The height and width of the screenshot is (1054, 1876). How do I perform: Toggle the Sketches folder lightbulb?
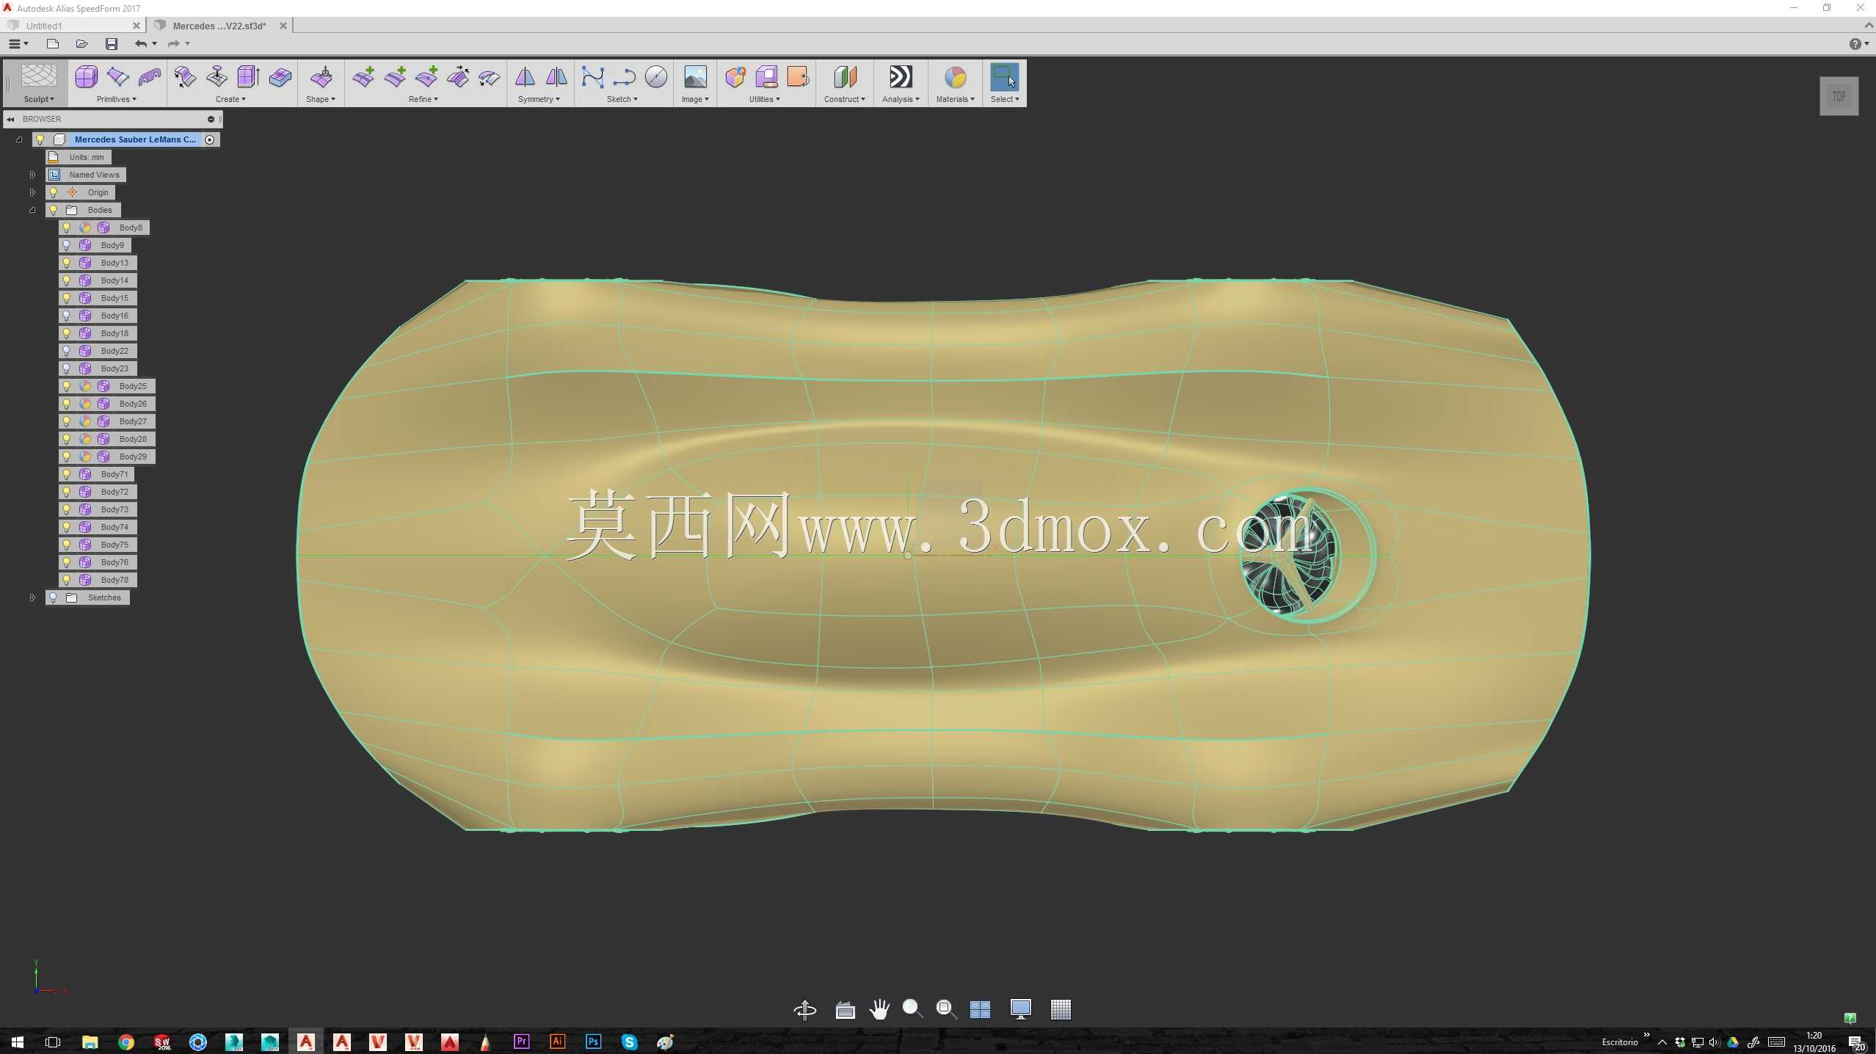coord(53,597)
